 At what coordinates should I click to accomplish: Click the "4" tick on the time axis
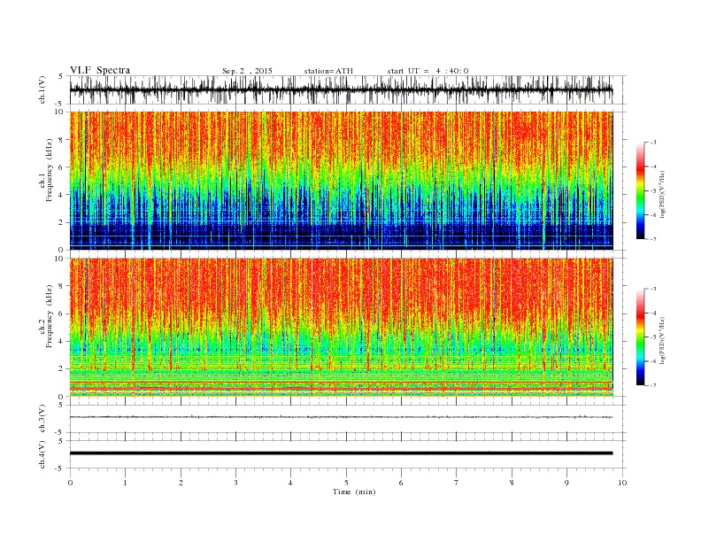tap(290, 483)
